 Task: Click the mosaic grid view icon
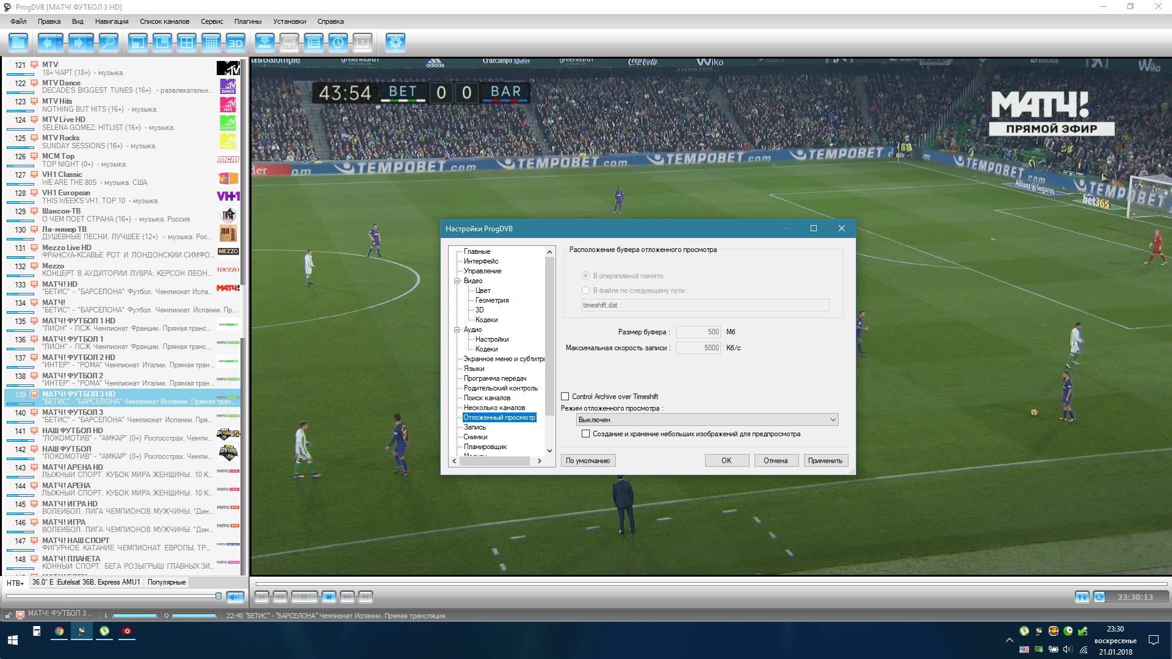[211, 43]
